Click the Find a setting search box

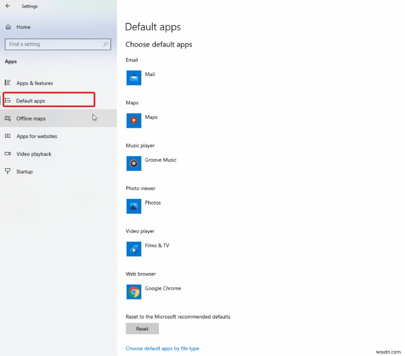click(x=58, y=44)
